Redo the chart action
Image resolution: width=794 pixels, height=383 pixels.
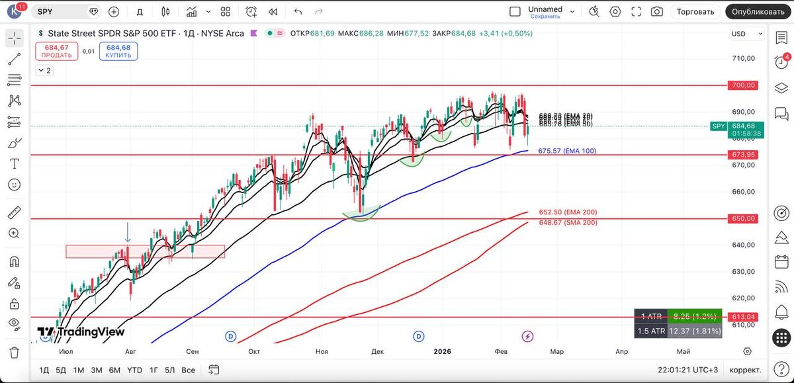pos(319,11)
